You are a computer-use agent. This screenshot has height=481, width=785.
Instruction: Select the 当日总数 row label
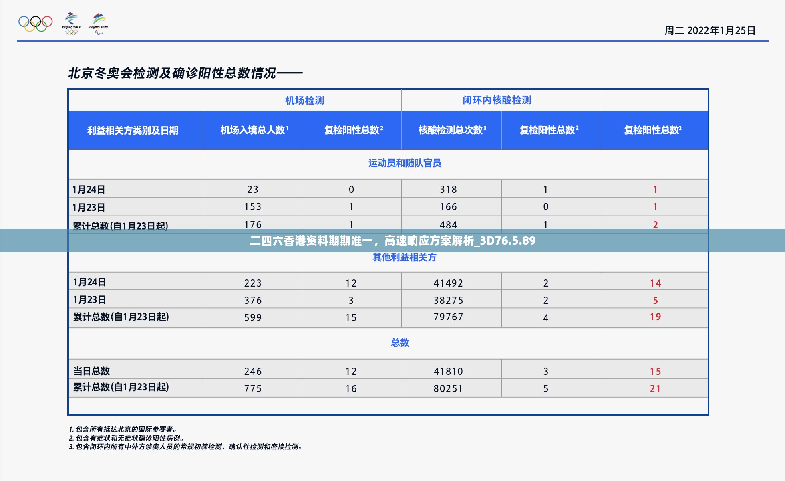(x=91, y=371)
